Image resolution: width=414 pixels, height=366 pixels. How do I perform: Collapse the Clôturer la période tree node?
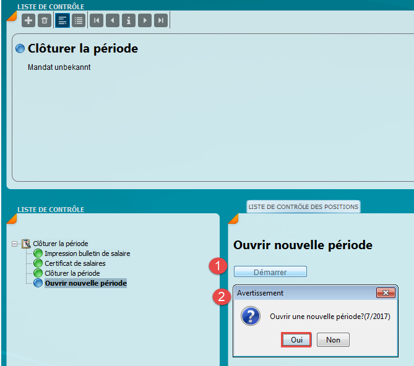click(x=15, y=244)
